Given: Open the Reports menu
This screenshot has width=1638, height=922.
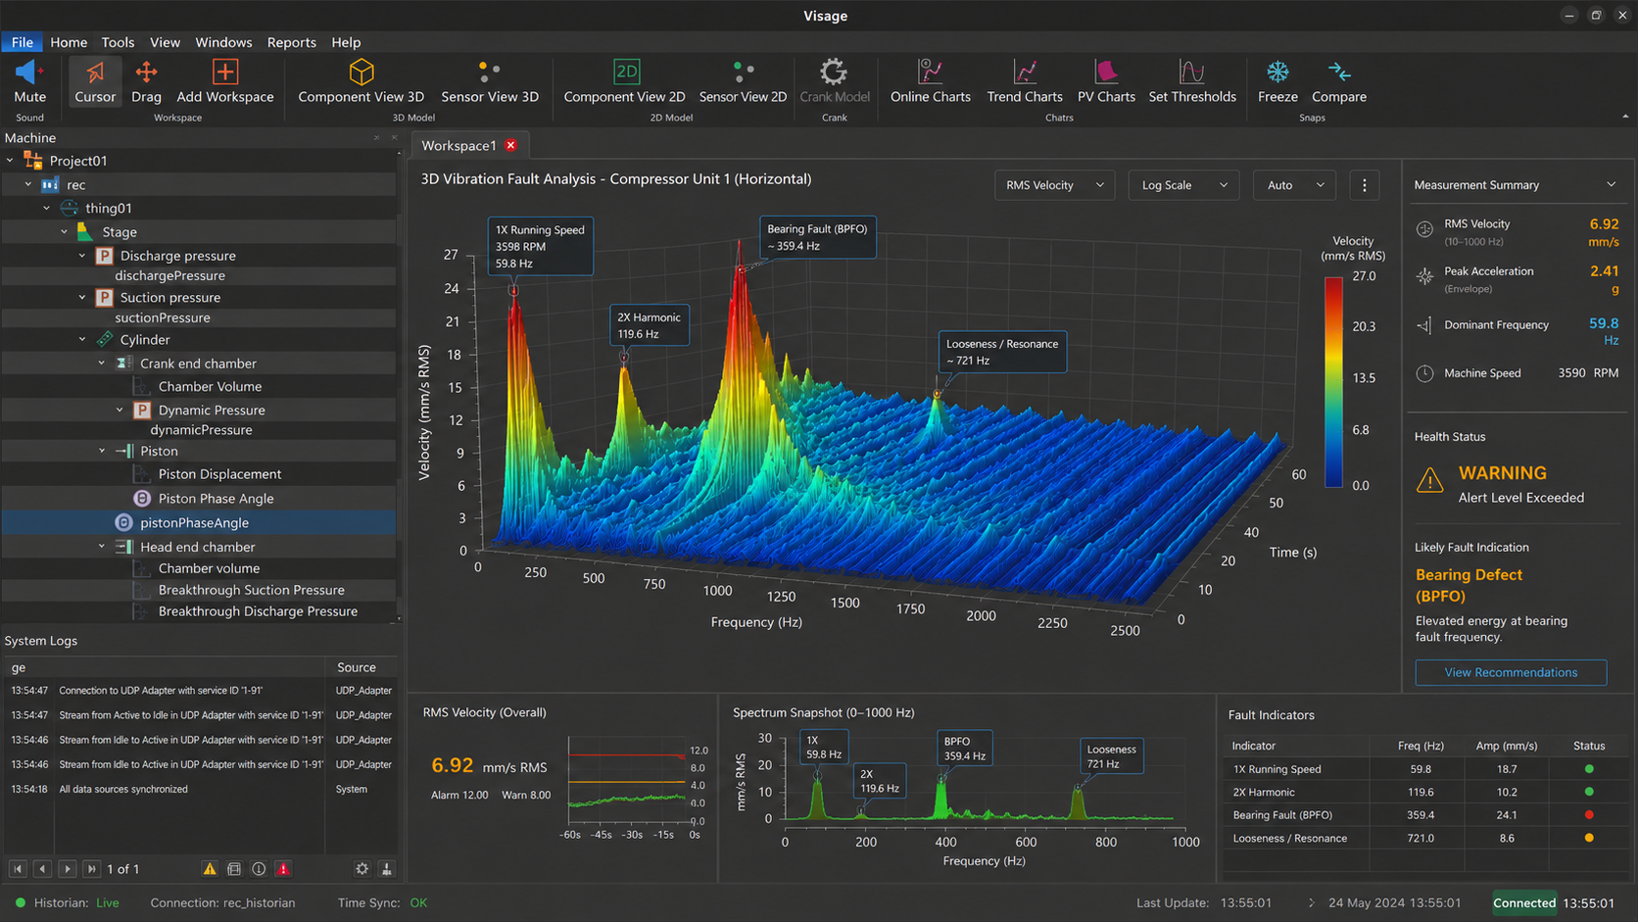Looking at the screenshot, I should click(291, 42).
